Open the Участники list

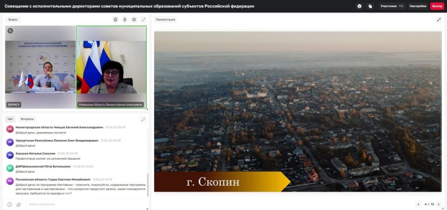point(392,6)
